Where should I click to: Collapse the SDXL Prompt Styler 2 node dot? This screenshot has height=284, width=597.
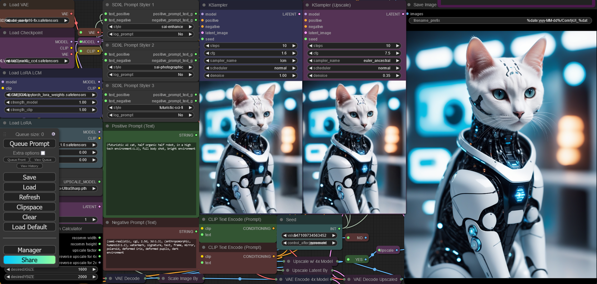[x=107, y=45]
